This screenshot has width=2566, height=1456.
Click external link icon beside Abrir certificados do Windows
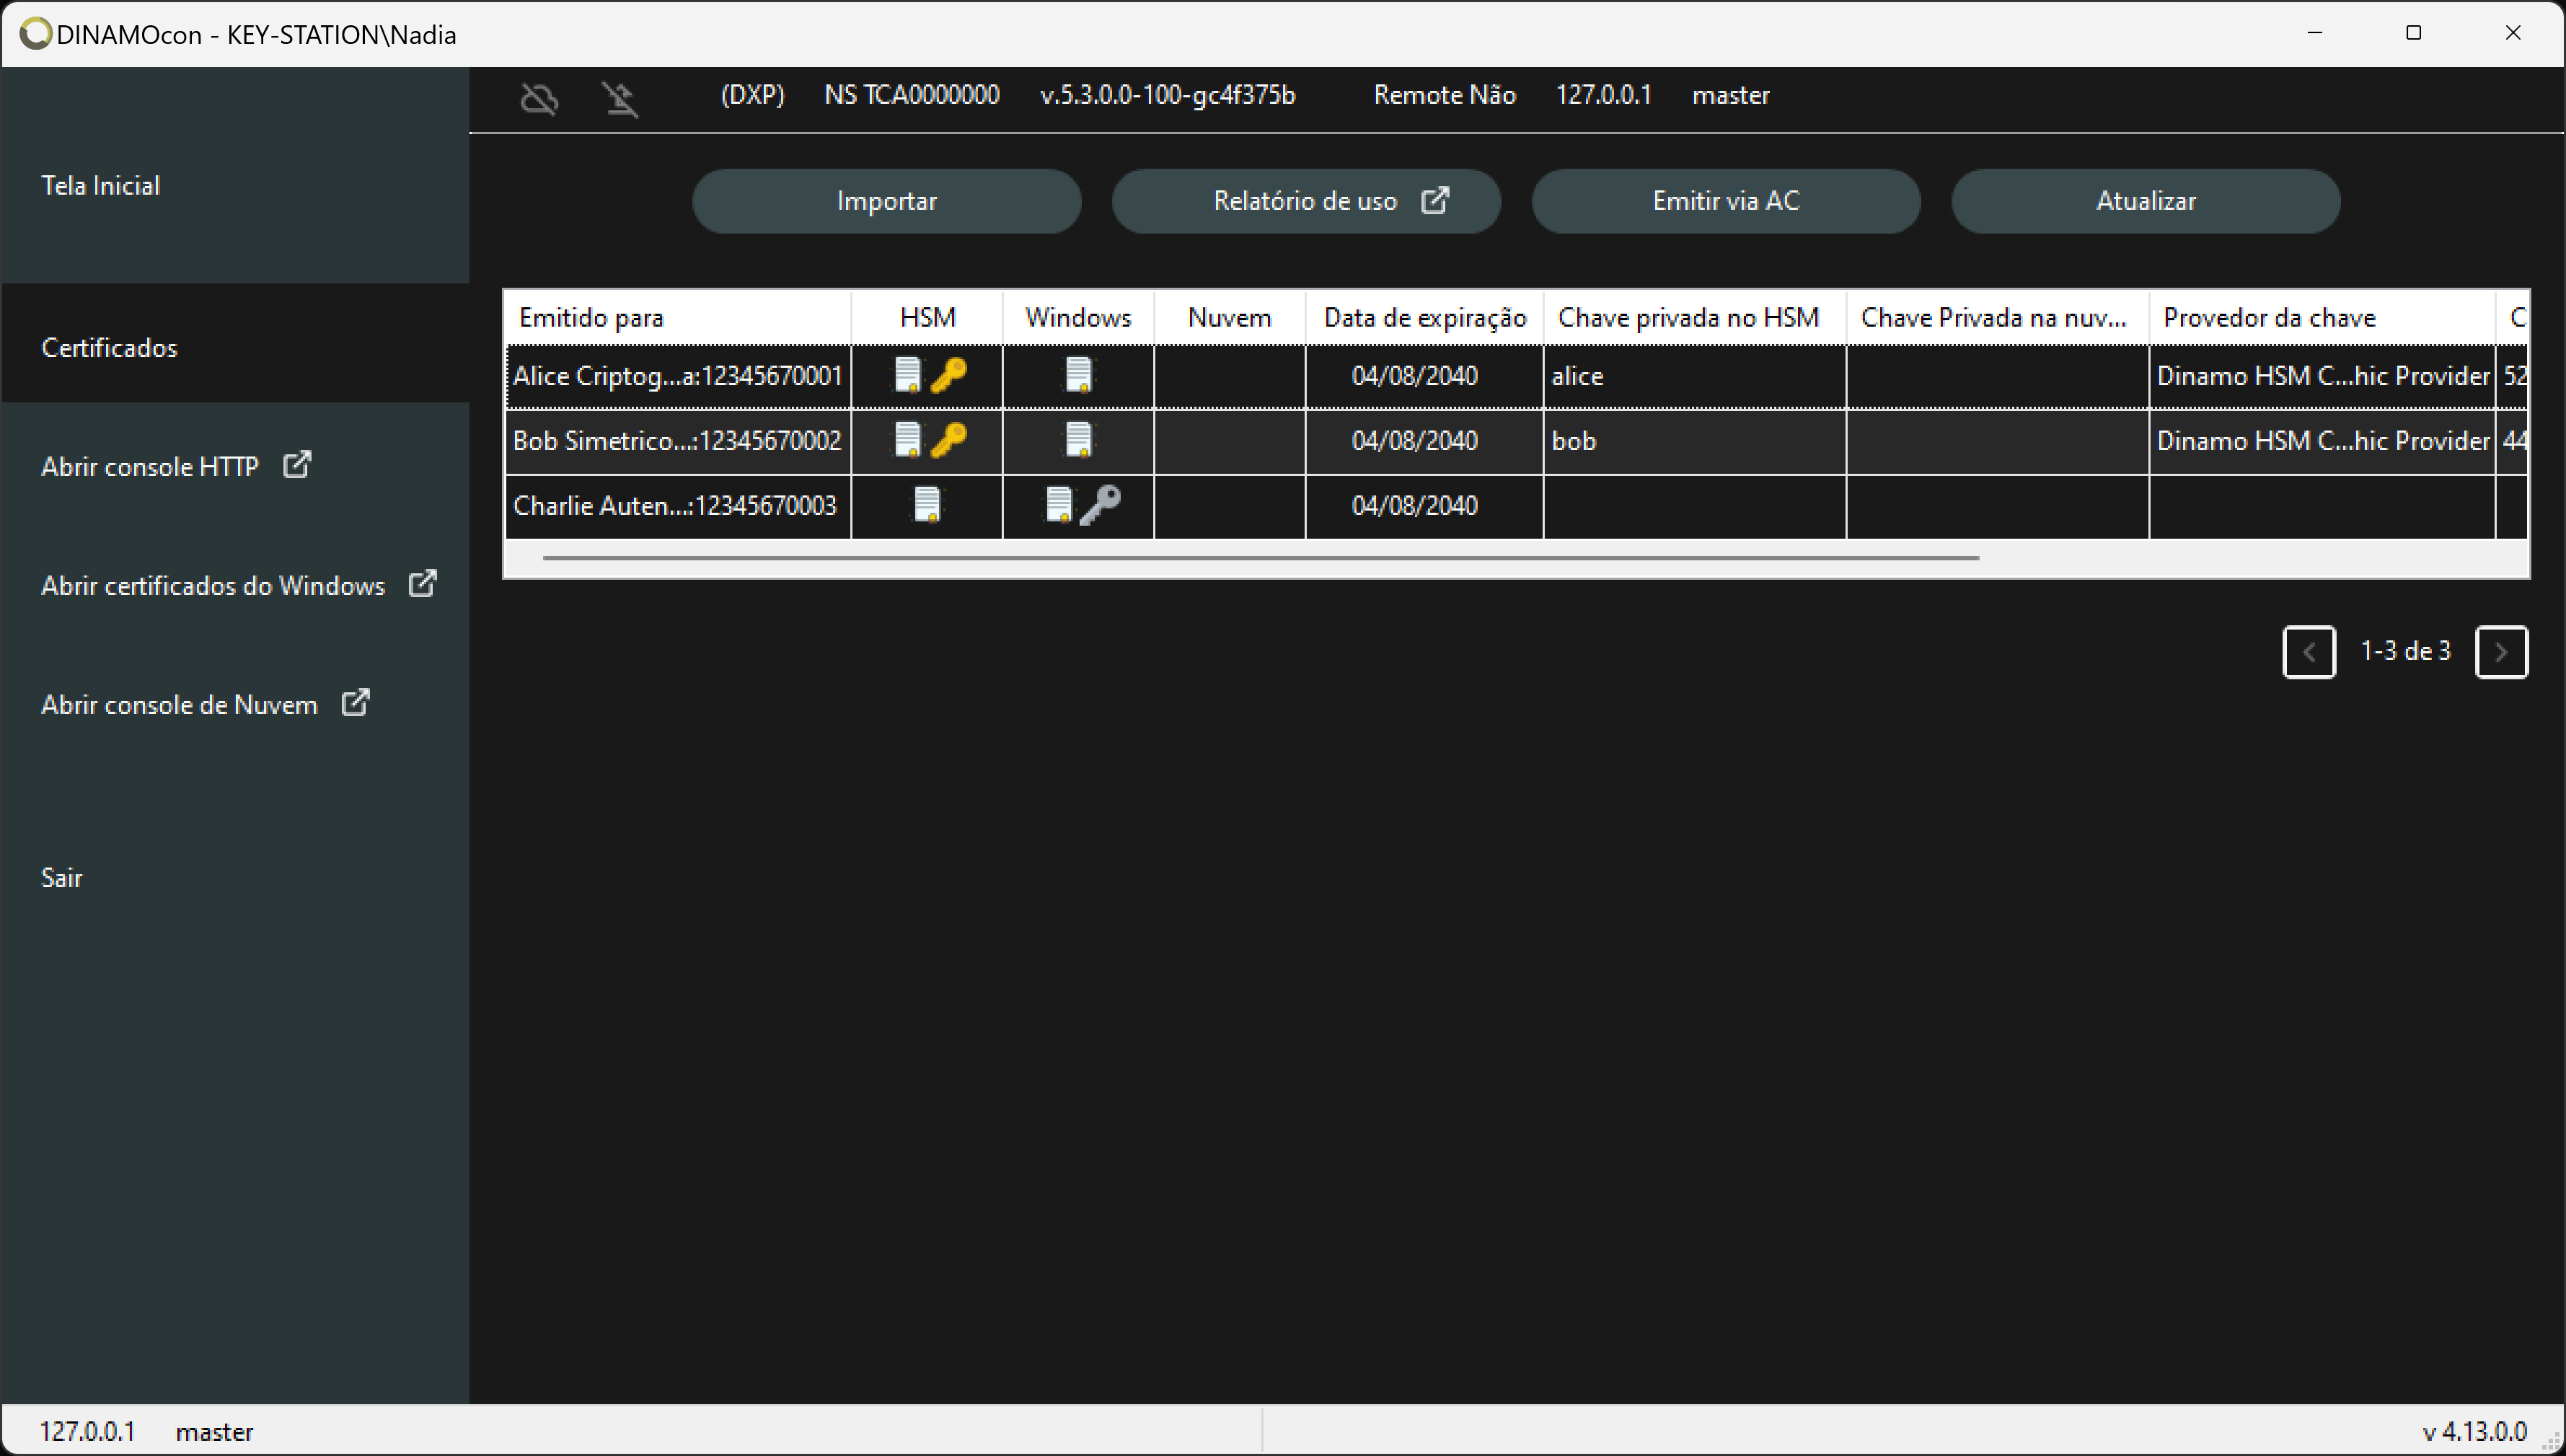click(x=423, y=584)
